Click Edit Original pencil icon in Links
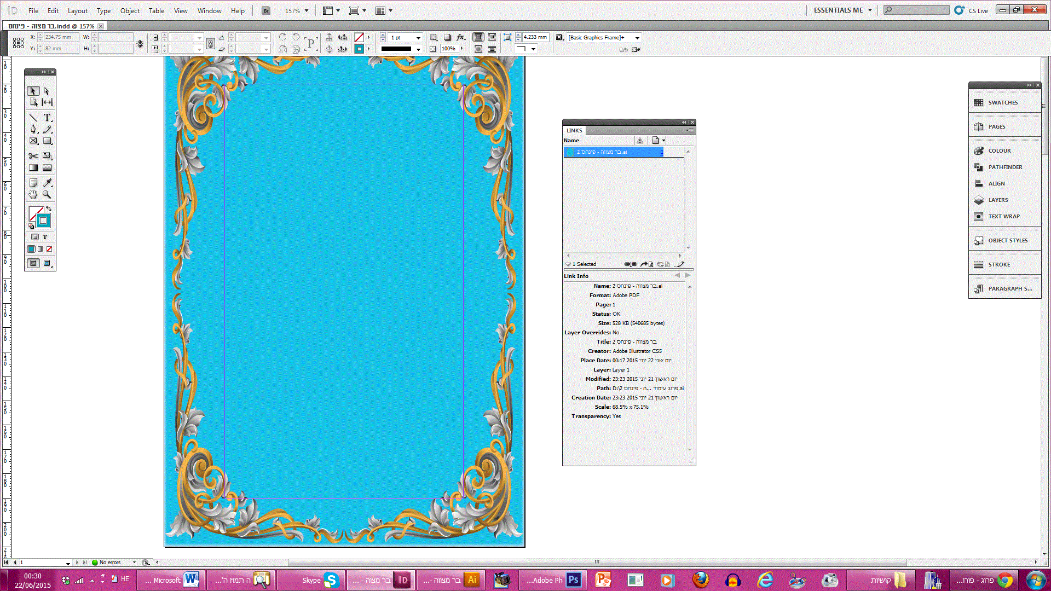 point(680,264)
